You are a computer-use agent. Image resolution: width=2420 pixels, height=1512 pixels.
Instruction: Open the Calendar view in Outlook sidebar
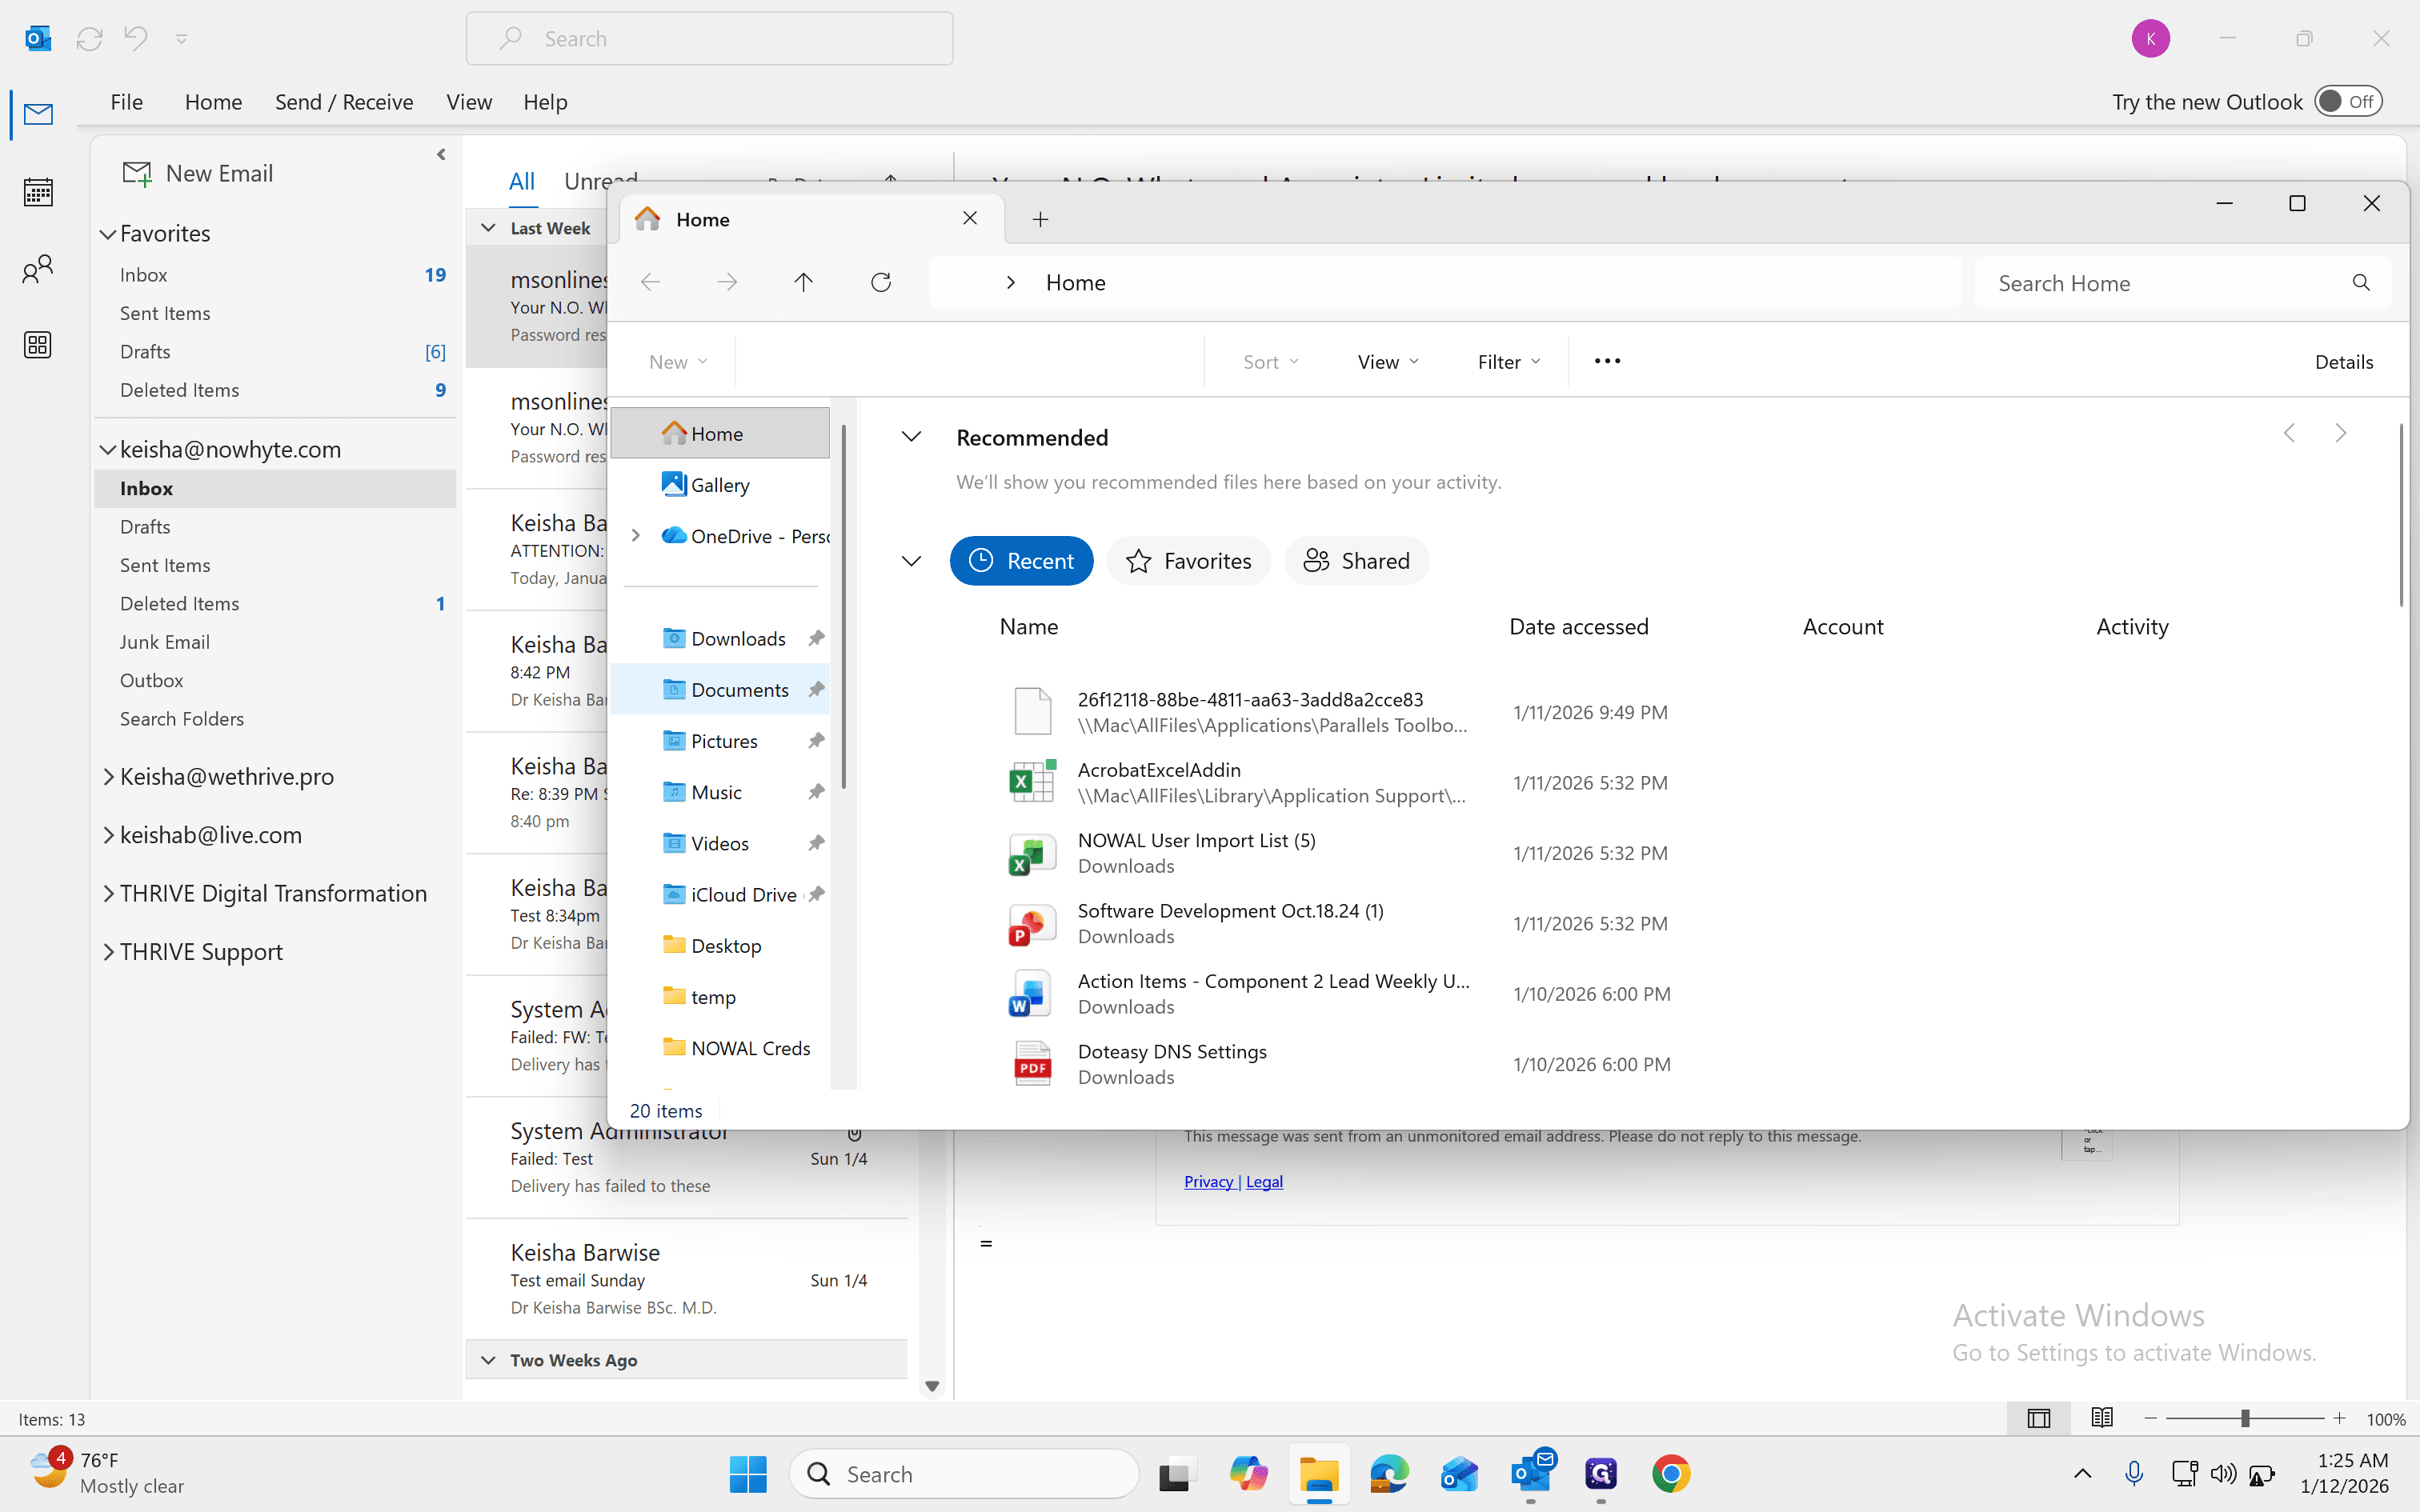38,191
